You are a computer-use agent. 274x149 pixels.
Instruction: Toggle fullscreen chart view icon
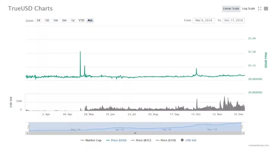click(x=260, y=9)
